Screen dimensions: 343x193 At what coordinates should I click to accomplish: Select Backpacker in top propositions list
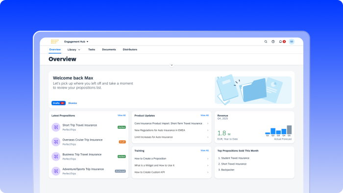tap(228, 170)
